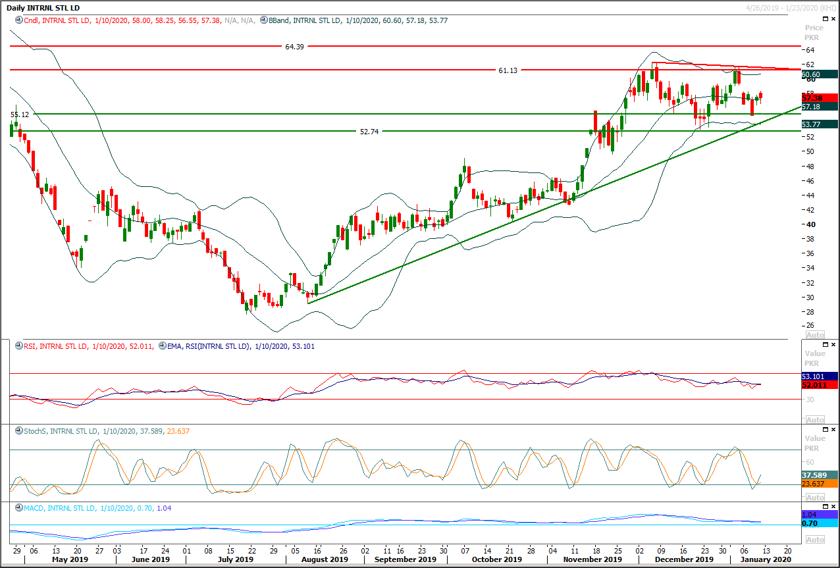Select the MACD, INTRNL STL LD legend text
Screen dimensions: 840x568
coord(59,509)
